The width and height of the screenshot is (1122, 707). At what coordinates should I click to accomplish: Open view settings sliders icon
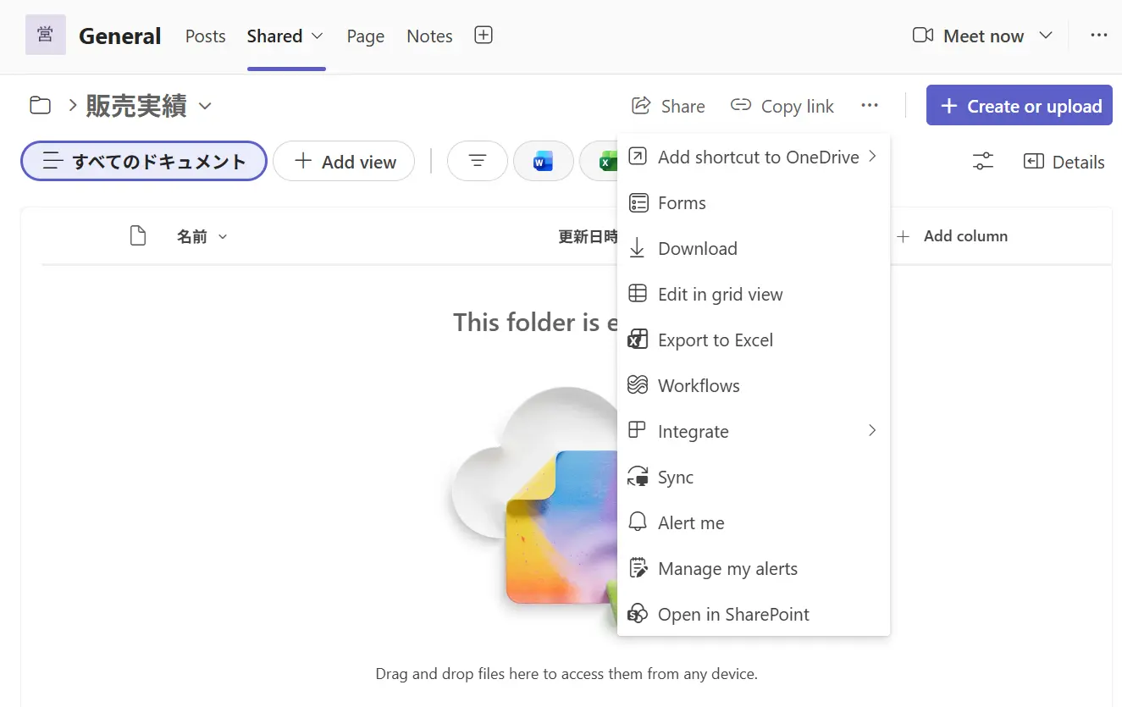click(983, 162)
